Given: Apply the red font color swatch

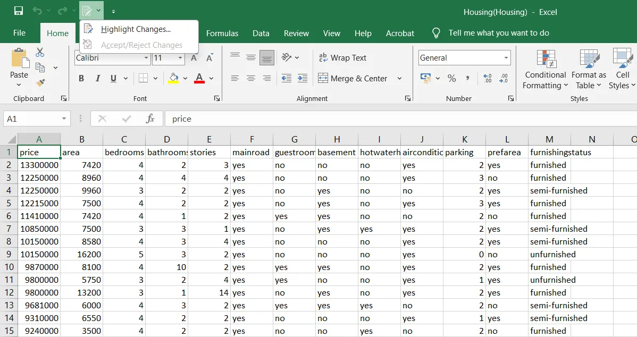Looking at the screenshot, I should (x=199, y=78).
